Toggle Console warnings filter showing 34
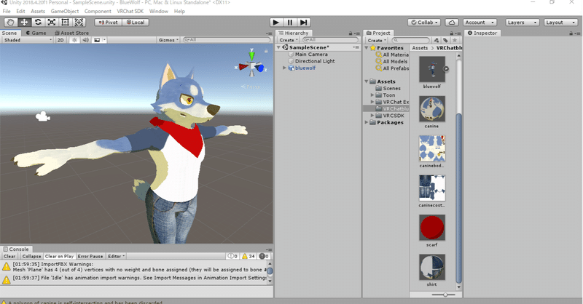Screen dimensions: 583x304 click(249, 256)
